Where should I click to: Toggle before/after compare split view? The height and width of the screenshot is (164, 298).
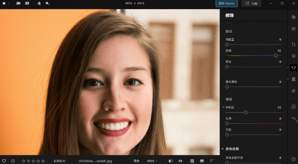pos(170,161)
